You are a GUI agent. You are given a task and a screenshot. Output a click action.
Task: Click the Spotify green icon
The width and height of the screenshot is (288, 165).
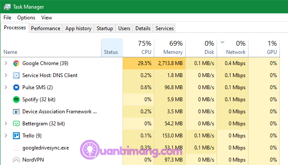click(x=16, y=100)
